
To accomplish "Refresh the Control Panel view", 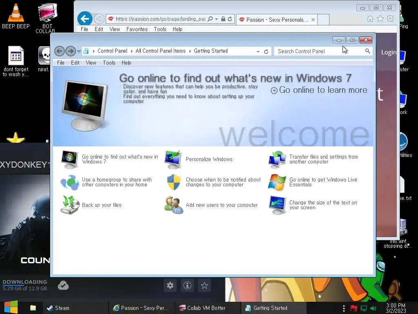I will click(x=266, y=52).
